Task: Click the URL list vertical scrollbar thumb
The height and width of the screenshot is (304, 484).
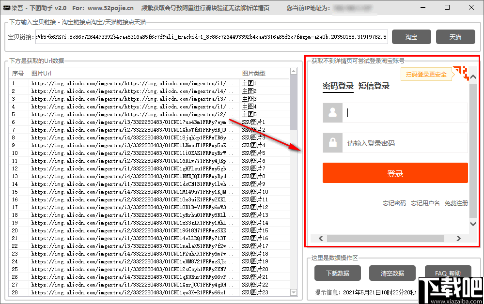Action: click(294, 102)
